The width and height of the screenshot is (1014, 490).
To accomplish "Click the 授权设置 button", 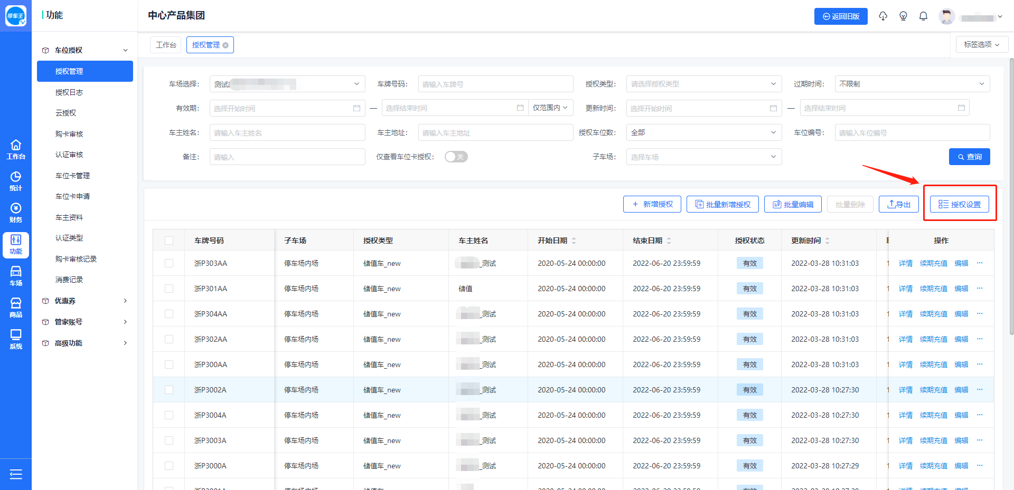I will [959, 204].
